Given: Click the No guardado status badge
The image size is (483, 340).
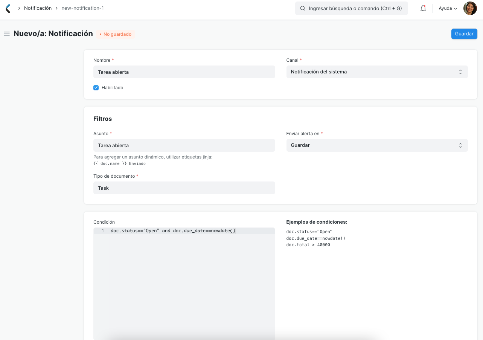Looking at the screenshot, I should click(x=116, y=34).
